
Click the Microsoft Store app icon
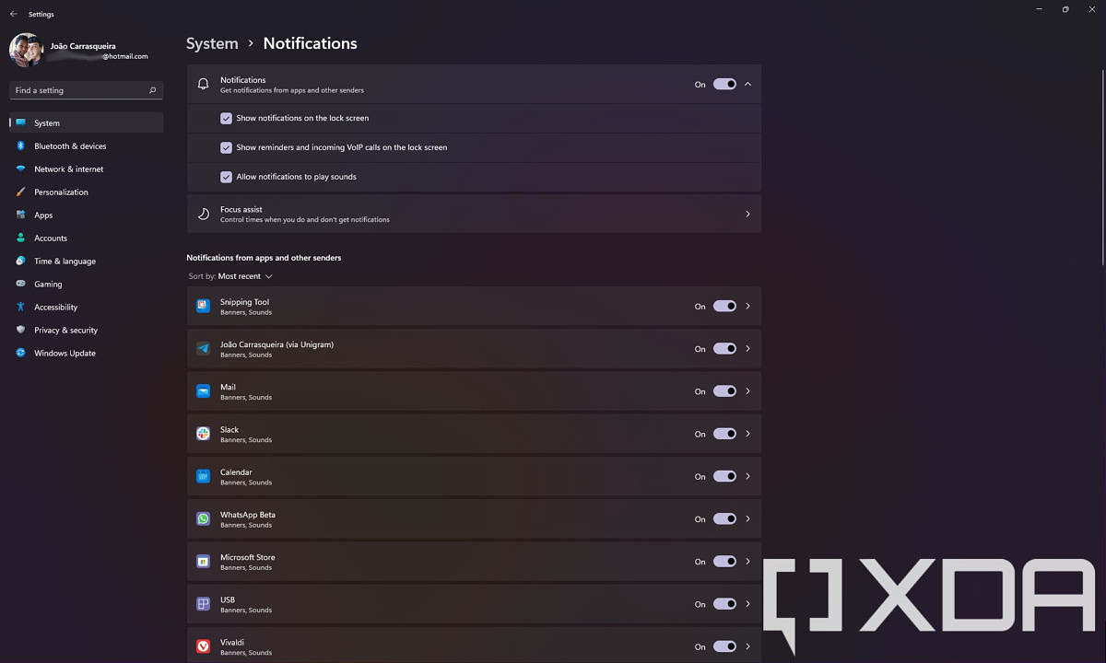click(x=203, y=562)
